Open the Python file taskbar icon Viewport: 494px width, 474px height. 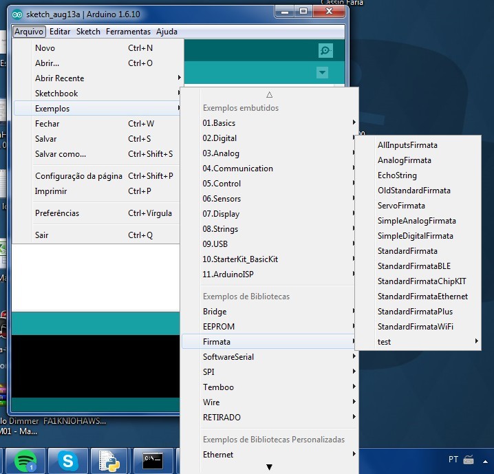click(x=109, y=460)
